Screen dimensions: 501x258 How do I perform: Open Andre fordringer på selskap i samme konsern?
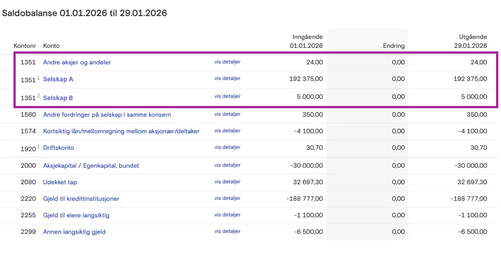pos(107,115)
